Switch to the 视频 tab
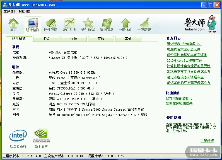The image size is (222, 160). click(x=73, y=39)
